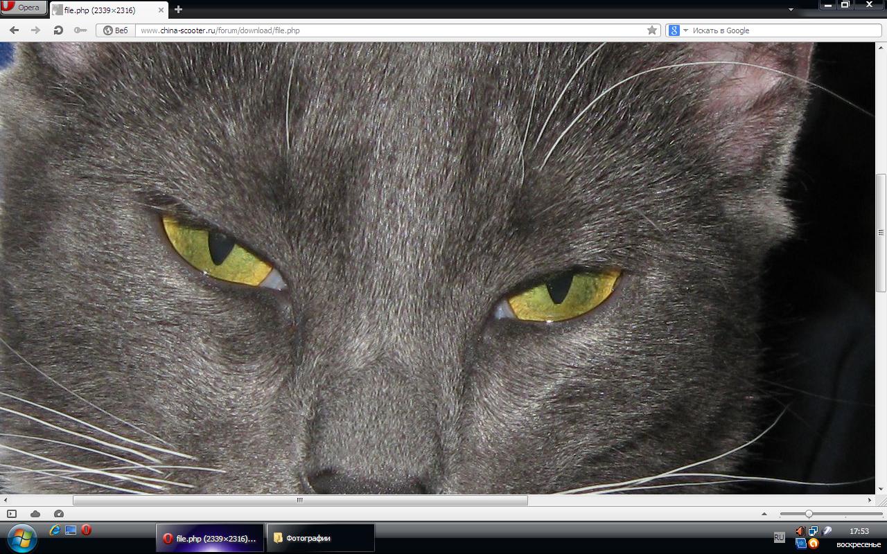Open a new tab with plus button
This screenshot has height=554, width=887.
pos(178,10)
